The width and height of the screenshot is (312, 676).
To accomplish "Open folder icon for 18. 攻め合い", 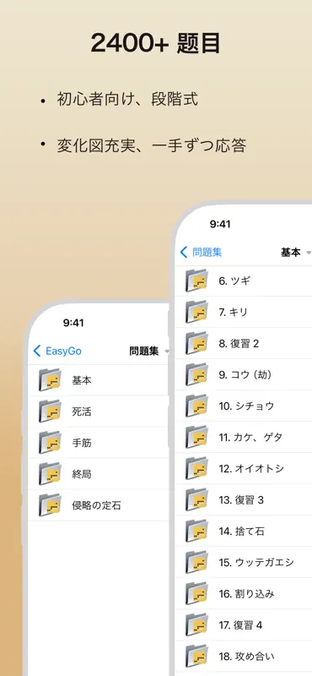I will tap(196, 656).
